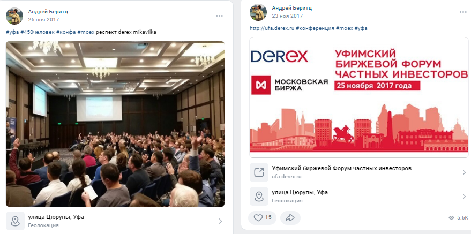Click the geolocation pin icon in the left post

[15, 221]
